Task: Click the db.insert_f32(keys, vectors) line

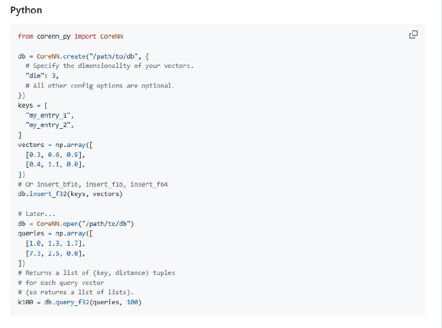Action: [x=70, y=194]
